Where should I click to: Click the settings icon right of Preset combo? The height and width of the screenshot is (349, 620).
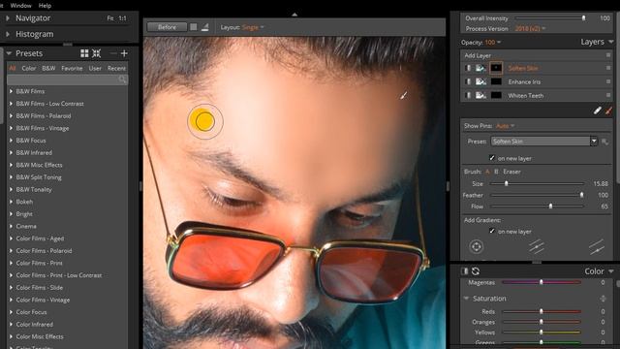(x=604, y=142)
